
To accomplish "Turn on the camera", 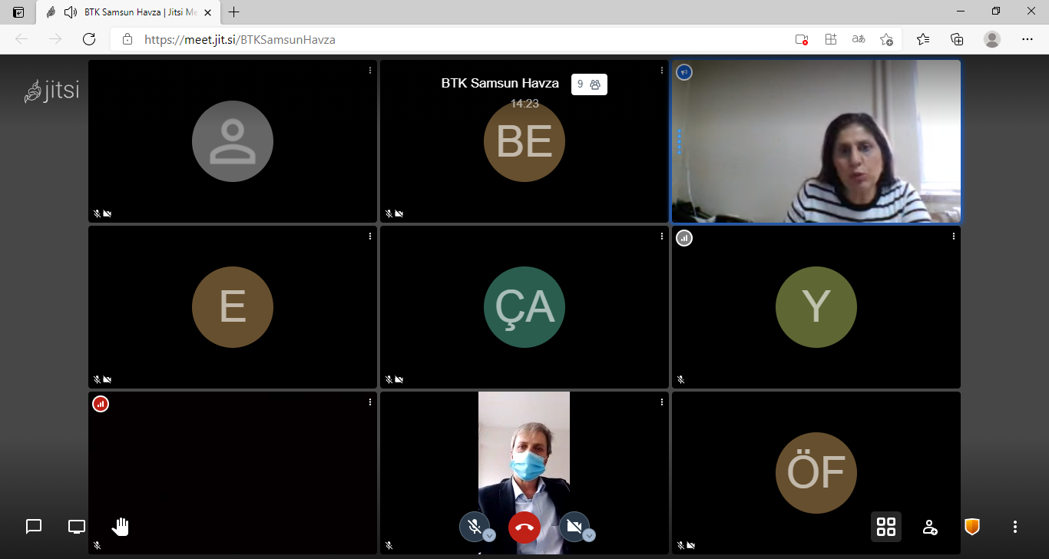I will (574, 527).
